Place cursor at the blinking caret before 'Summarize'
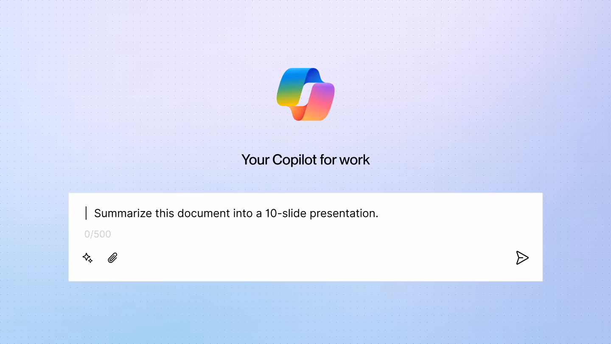 pyautogui.click(x=86, y=213)
